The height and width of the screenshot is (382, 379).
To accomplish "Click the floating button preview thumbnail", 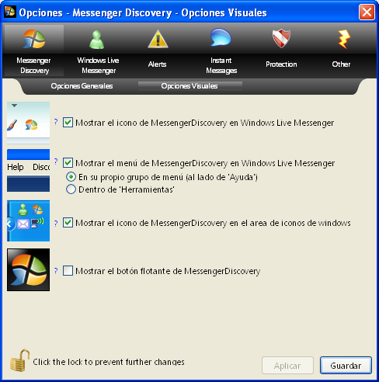I will coord(28,269).
